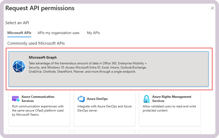Click the Microsoft Graph description text
Image resolution: width=219 pixels, height=138 pixels.
(88, 67)
